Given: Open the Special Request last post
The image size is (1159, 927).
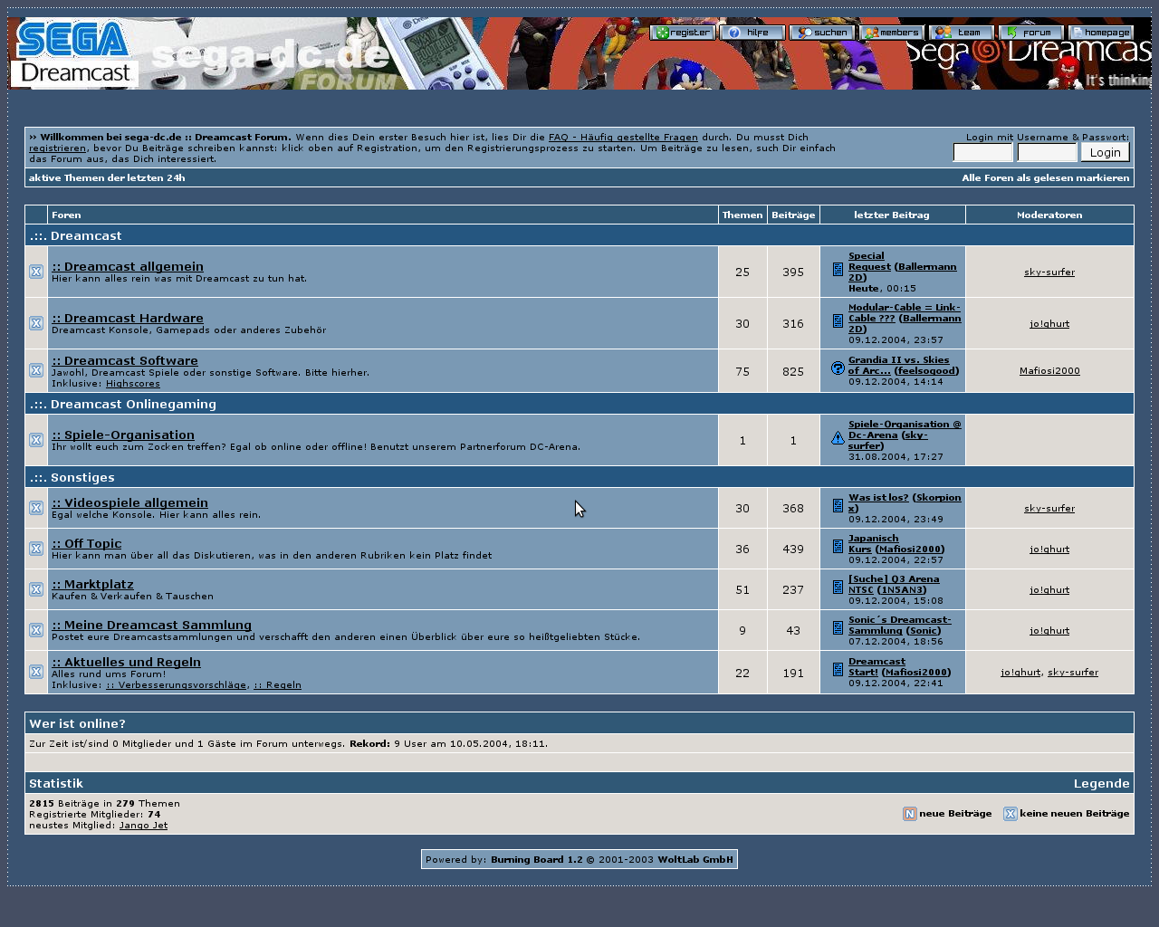Looking at the screenshot, I should tap(869, 262).
